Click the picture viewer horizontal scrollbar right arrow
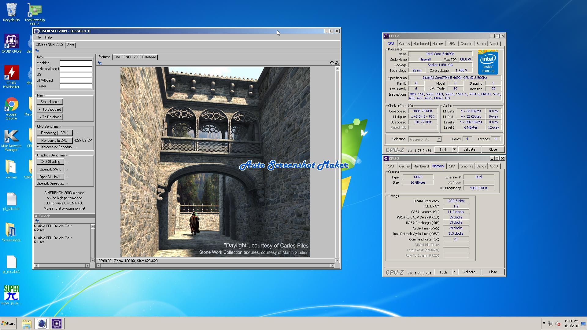587x330 pixels. [x=332, y=266]
